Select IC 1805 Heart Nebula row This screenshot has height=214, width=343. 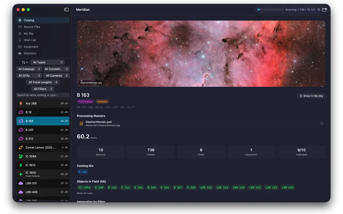(43, 174)
